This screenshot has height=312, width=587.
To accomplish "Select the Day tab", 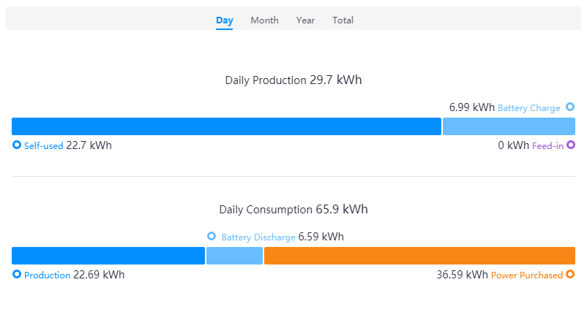I will tap(224, 20).
